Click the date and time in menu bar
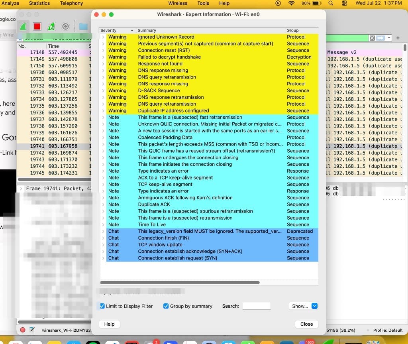 [379, 3]
